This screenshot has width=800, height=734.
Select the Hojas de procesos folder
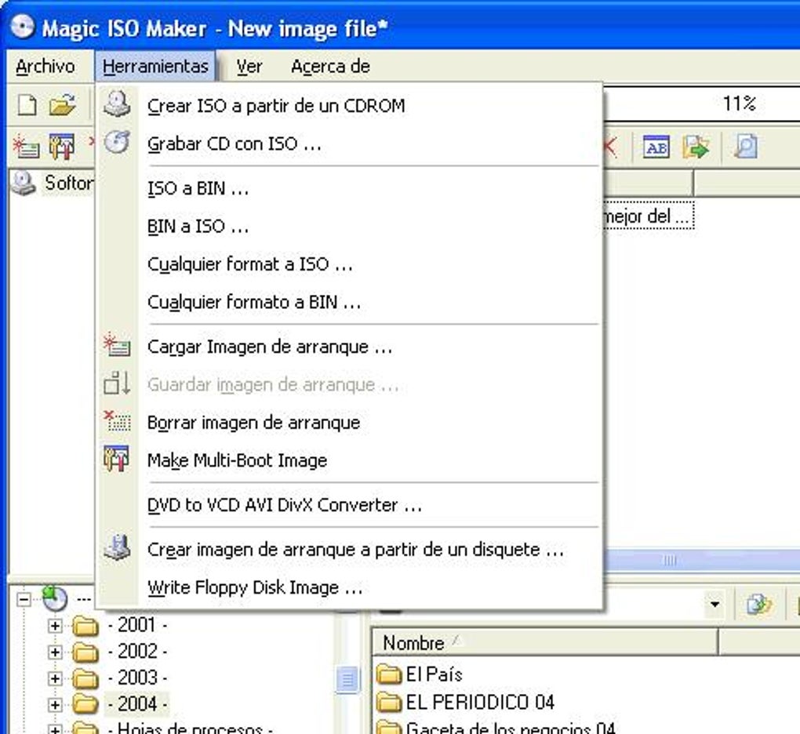[x=190, y=729]
